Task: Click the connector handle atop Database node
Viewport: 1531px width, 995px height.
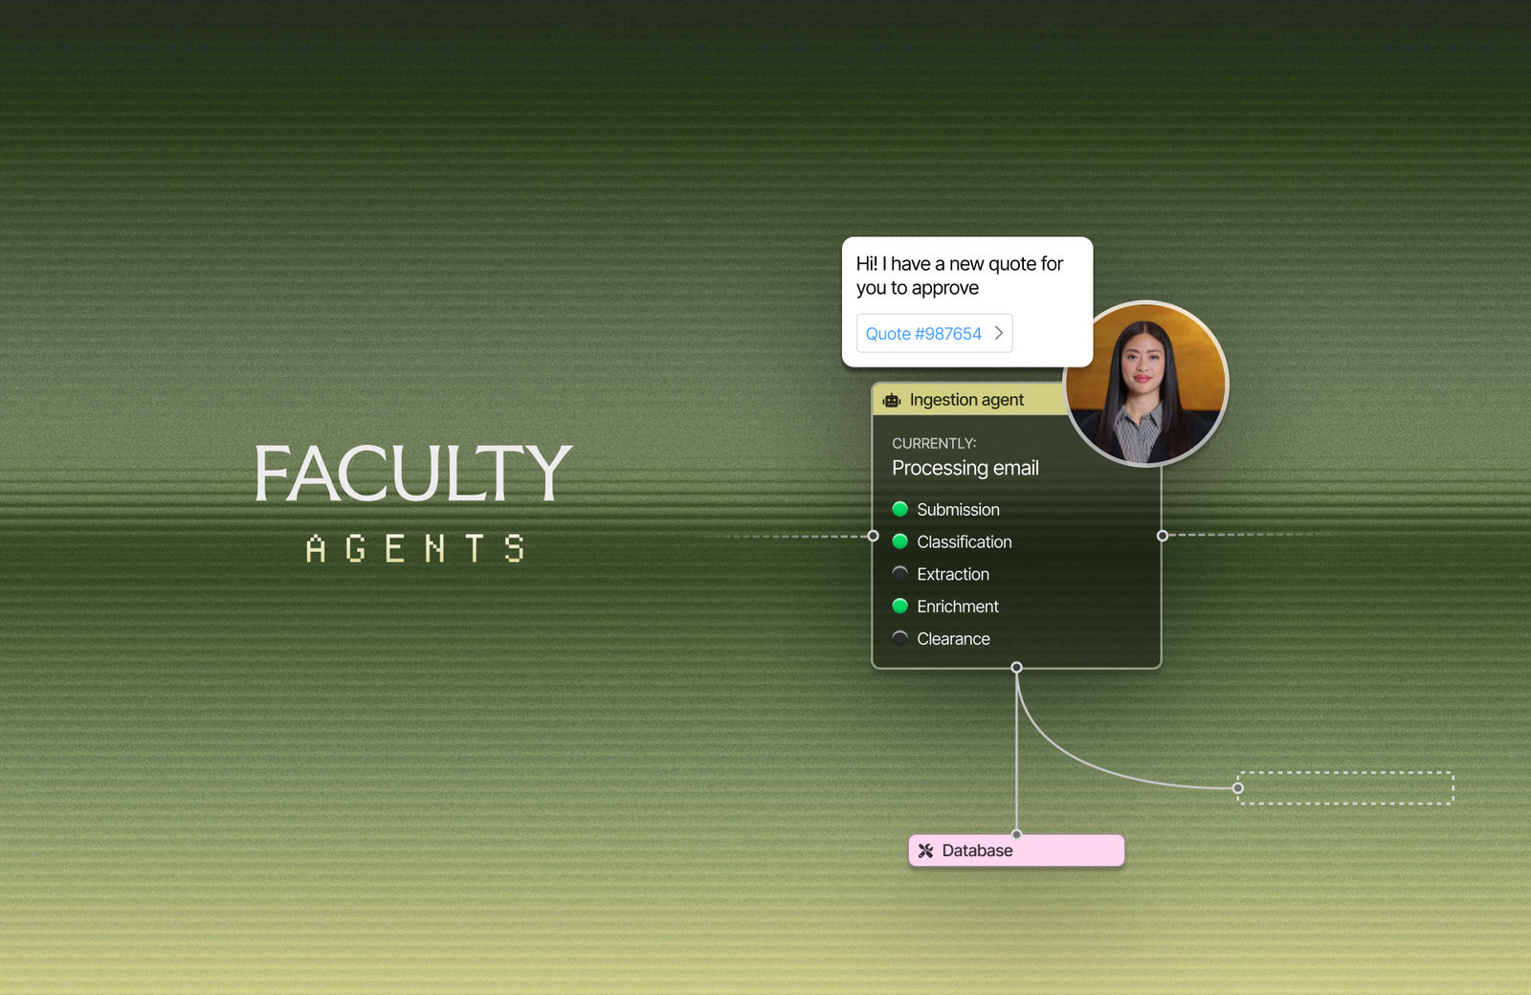Action: [1016, 834]
